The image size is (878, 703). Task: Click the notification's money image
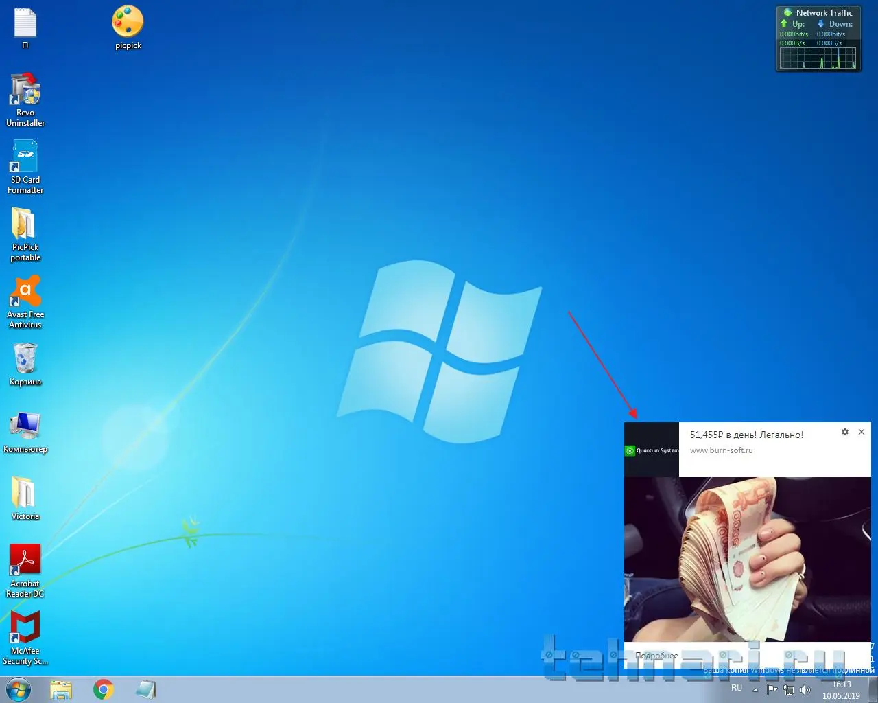tap(747, 559)
